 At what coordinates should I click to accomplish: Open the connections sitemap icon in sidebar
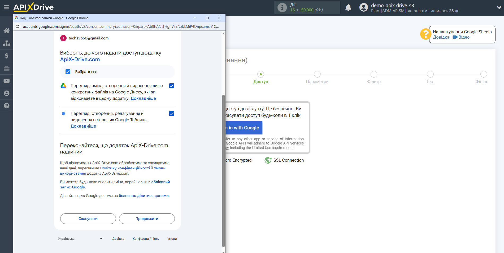point(7,43)
